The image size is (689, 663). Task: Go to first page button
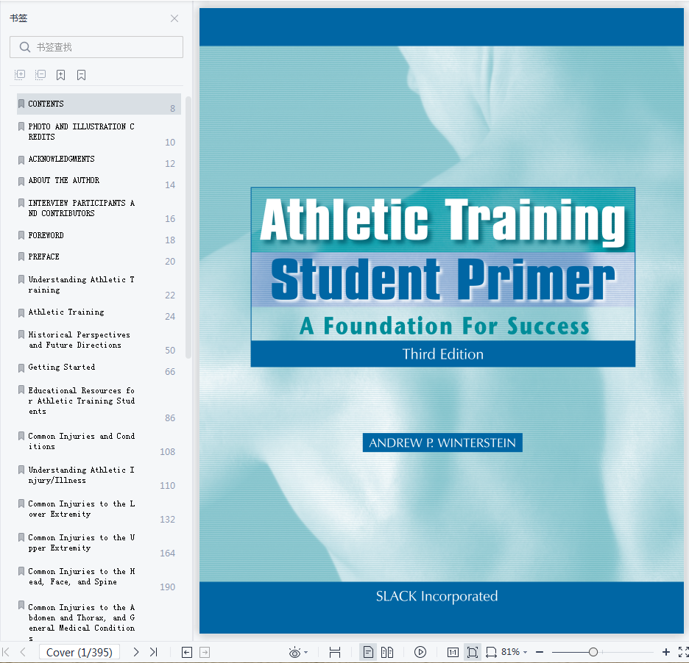coord(6,652)
